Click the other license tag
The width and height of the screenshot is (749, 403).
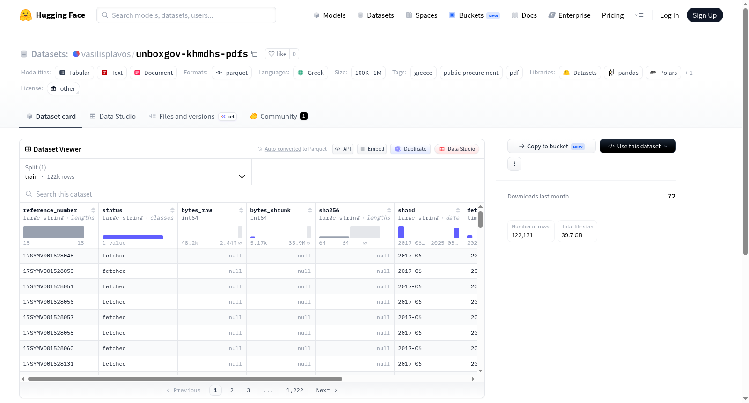coord(63,88)
